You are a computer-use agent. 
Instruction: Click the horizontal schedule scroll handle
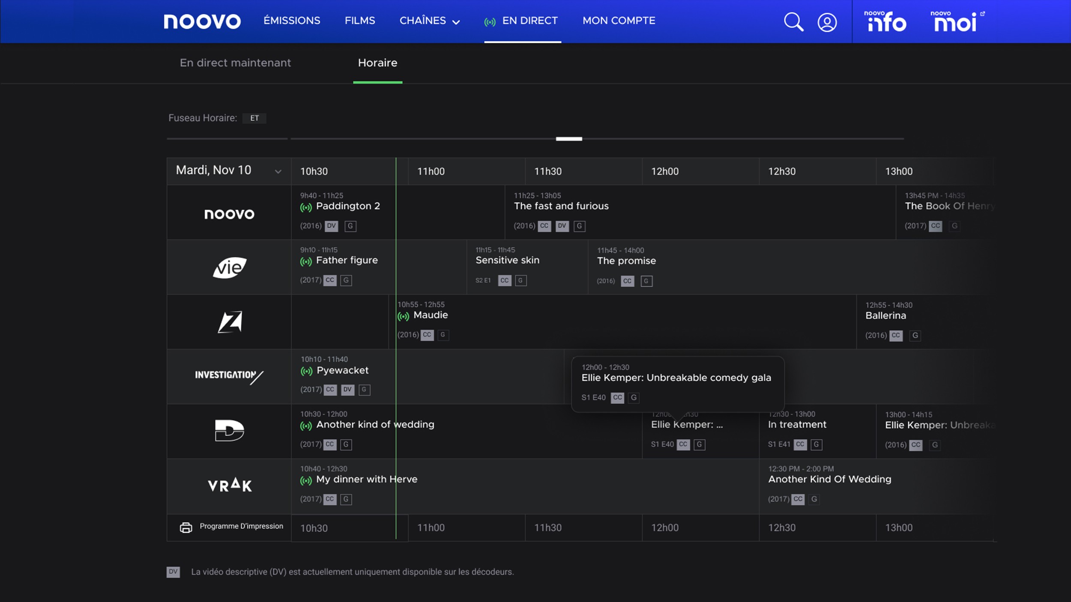click(x=569, y=139)
